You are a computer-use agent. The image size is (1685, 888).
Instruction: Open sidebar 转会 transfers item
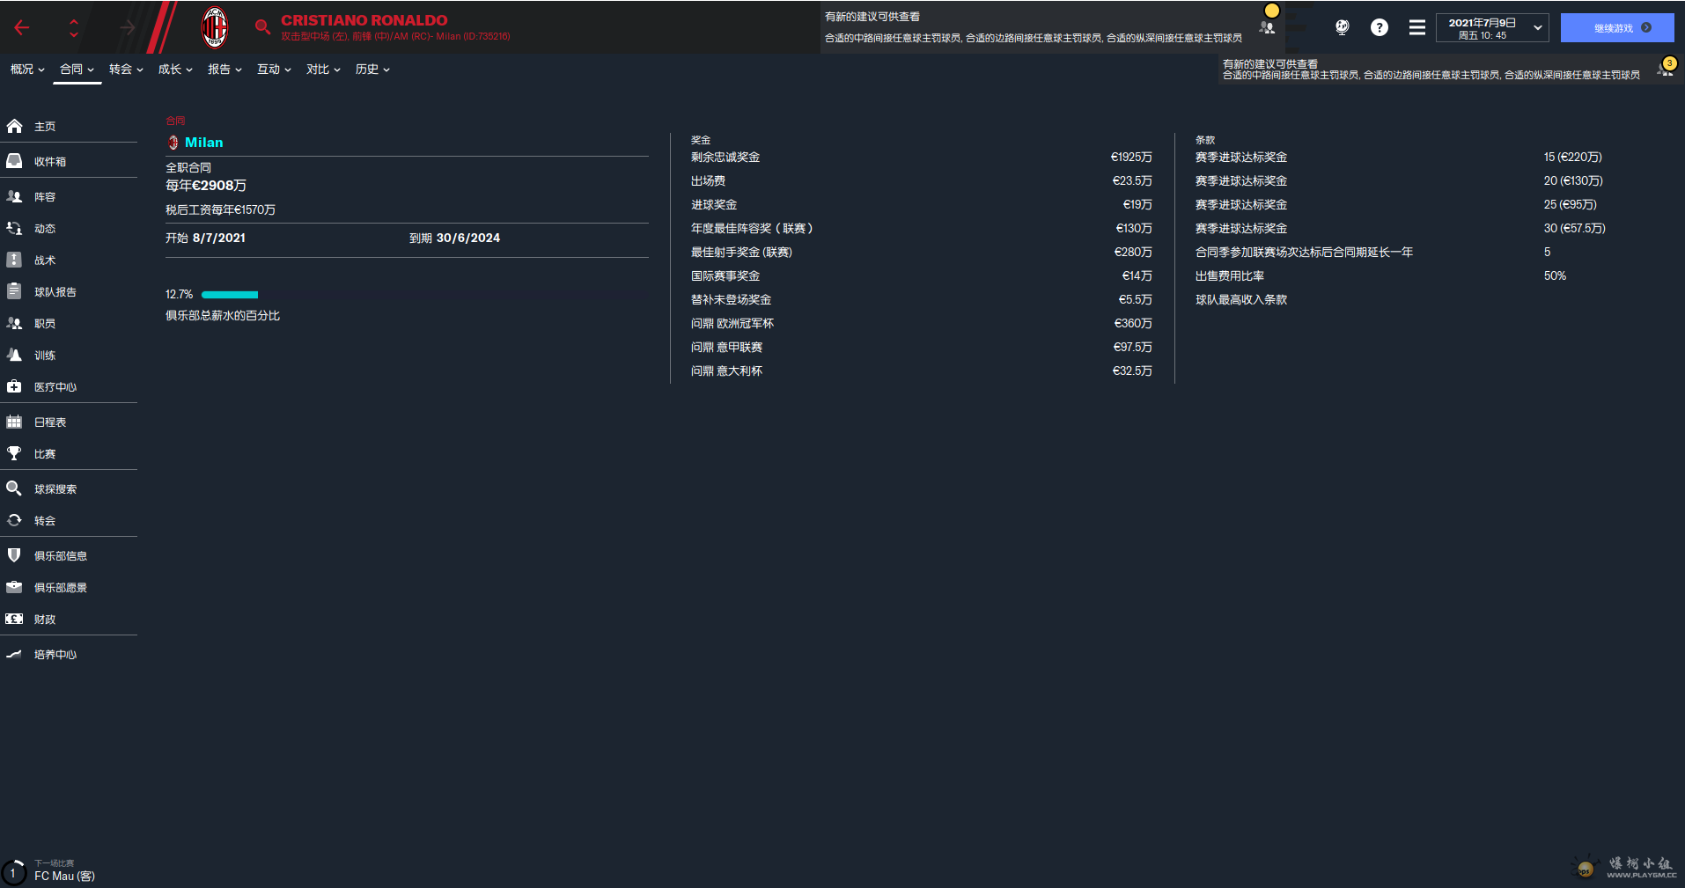click(x=69, y=521)
